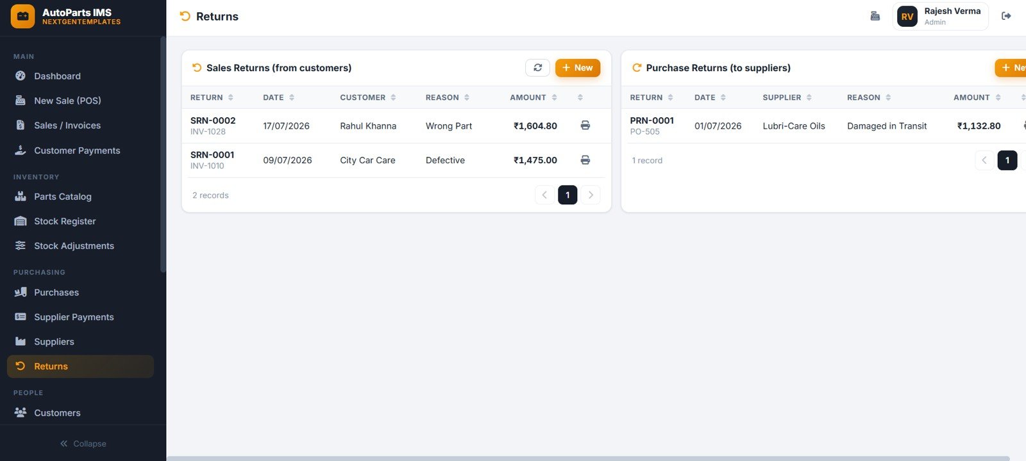Sort sales returns by Amount
This screenshot has width=1026, height=461.
pyautogui.click(x=534, y=98)
